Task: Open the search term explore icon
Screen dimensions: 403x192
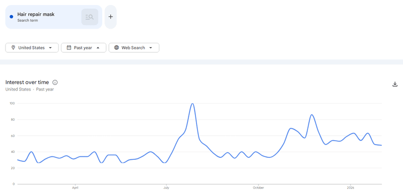Action: [x=90, y=17]
